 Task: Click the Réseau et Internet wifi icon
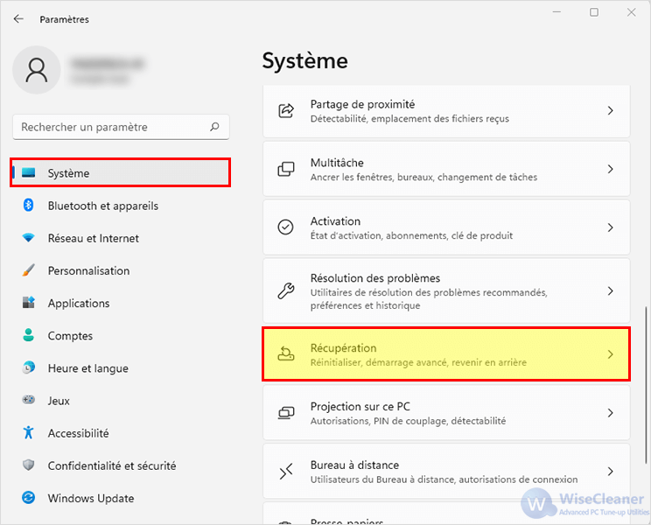[28, 238]
